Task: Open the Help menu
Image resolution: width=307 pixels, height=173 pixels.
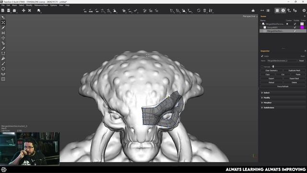Action: pos(67,5)
